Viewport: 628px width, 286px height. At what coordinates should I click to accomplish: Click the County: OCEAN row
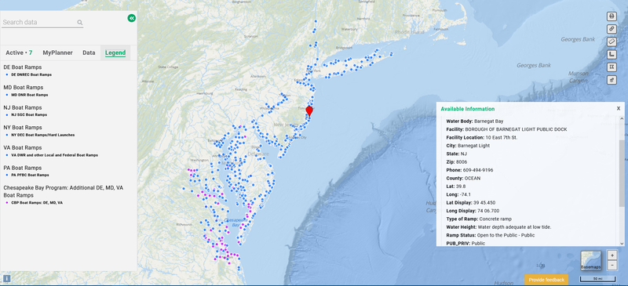point(463,179)
